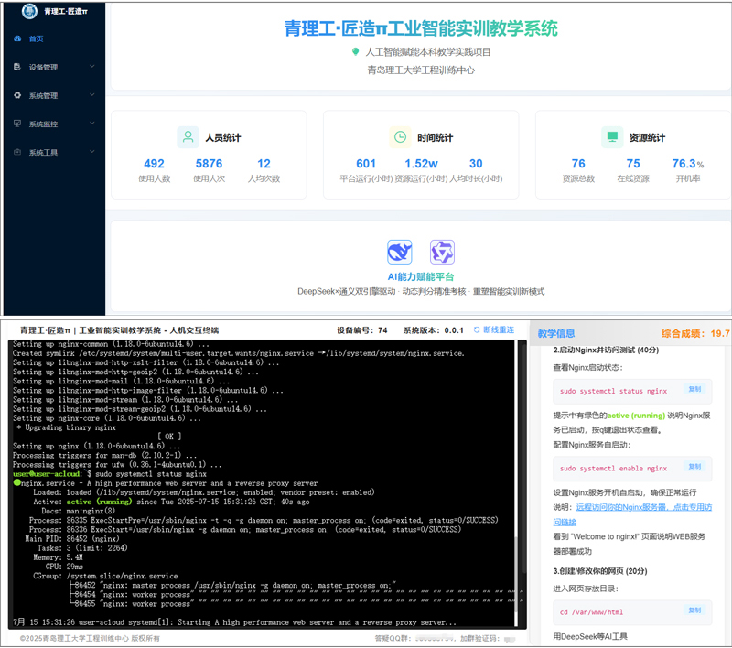Click the 设备管理 device icon

(x=17, y=67)
